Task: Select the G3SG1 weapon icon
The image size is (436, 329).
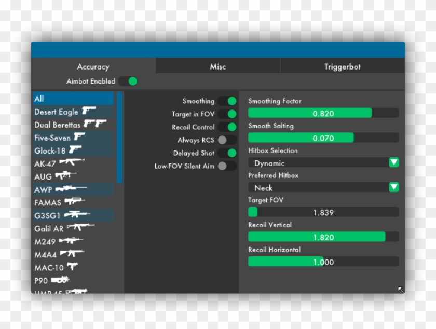Action: click(x=76, y=215)
